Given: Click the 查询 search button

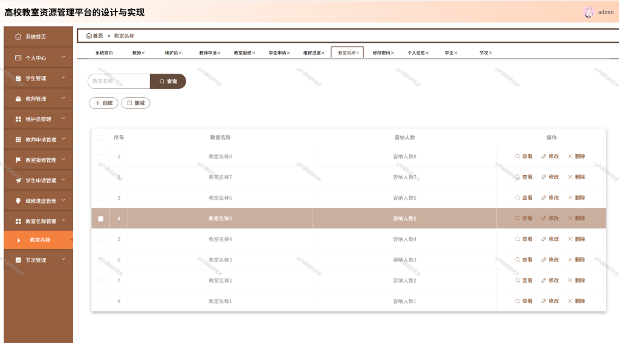Looking at the screenshot, I should click(168, 81).
